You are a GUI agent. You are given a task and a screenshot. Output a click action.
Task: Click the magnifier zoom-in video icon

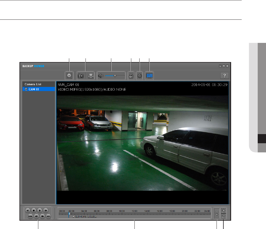click(69, 76)
